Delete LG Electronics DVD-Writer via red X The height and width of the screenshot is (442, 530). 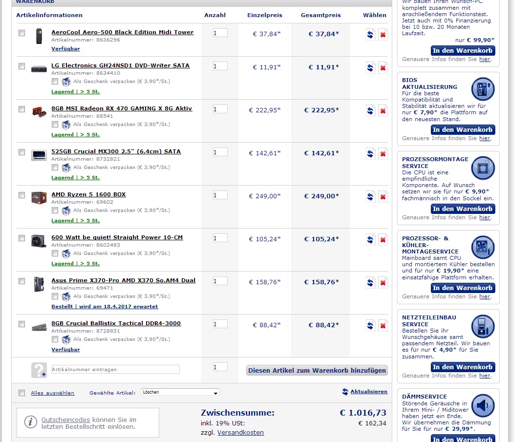coord(383,68)
